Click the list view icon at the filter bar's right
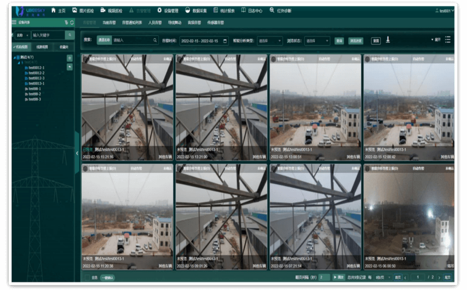 (x=448, y=39)
